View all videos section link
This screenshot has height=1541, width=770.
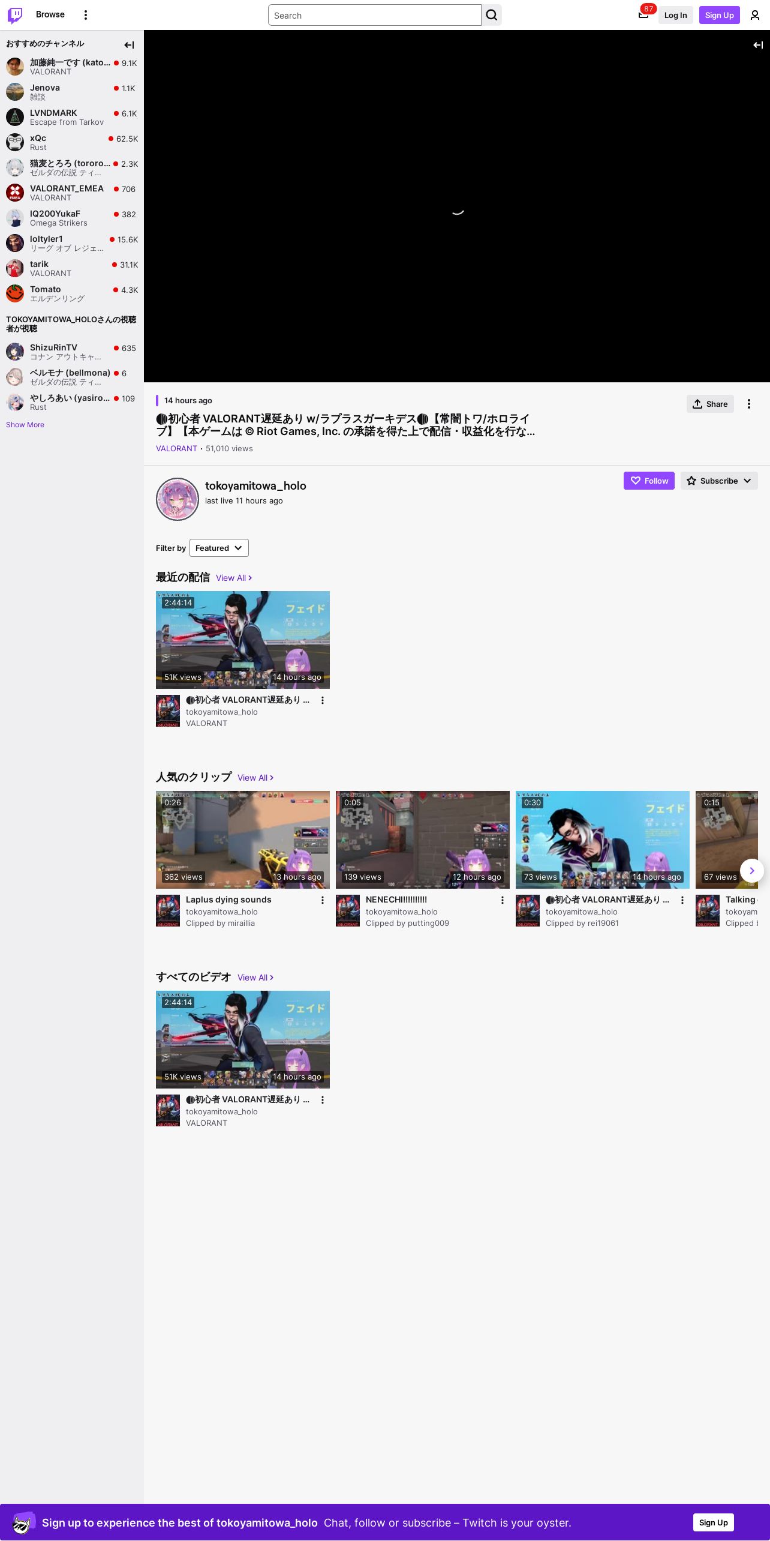click(255, 978)
